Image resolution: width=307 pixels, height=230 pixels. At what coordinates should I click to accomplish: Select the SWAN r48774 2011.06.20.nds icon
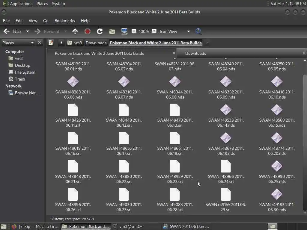pyautogui.click(x=277, y=138)
